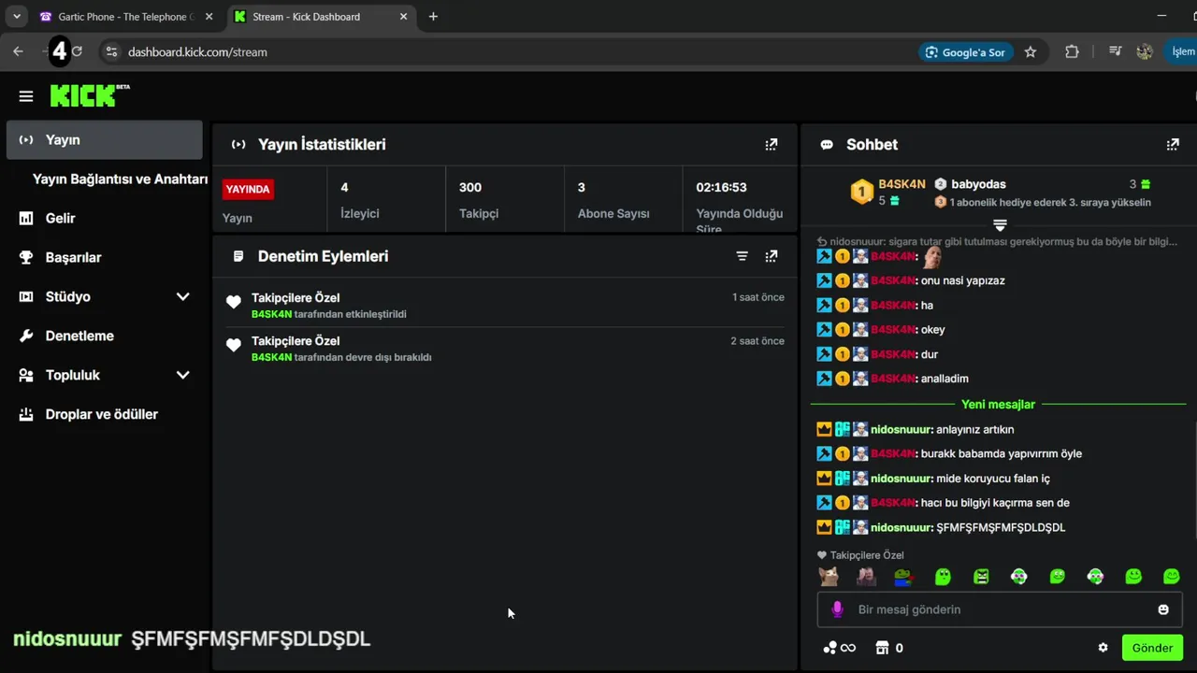The width and height of the screenshot is (1197, 673).
Task: Click the purple microphone icon in message box
Action: (838, 609)
